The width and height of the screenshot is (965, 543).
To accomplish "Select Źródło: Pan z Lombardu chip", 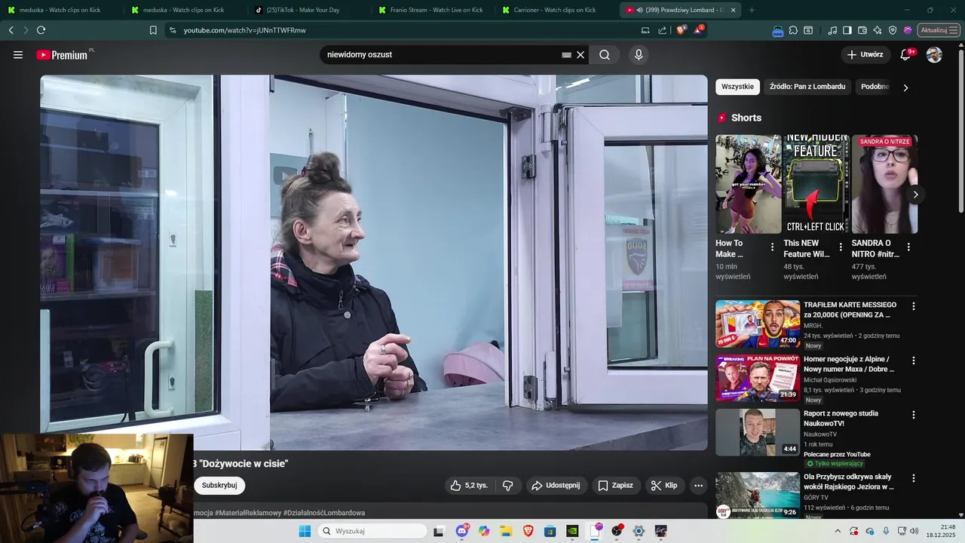I will (807, 87).
